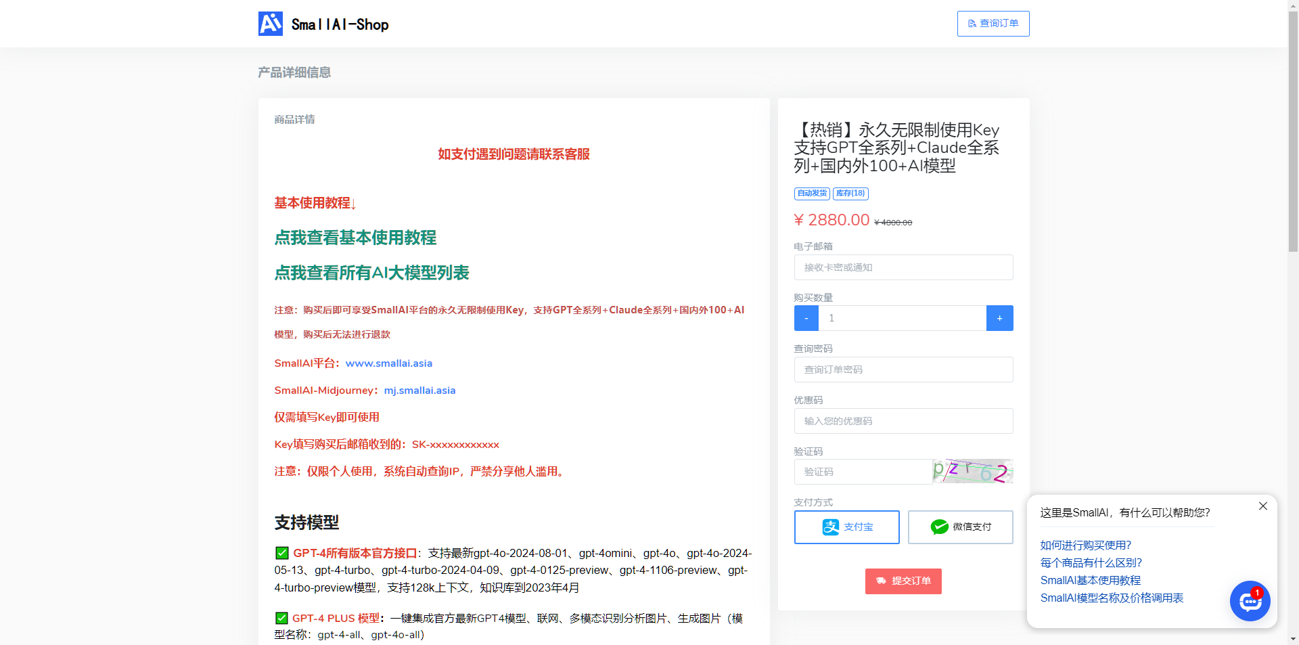Click the scrollbar down arrow
This screenshot has height=645, width=1299.
[x=1293, y=639]
